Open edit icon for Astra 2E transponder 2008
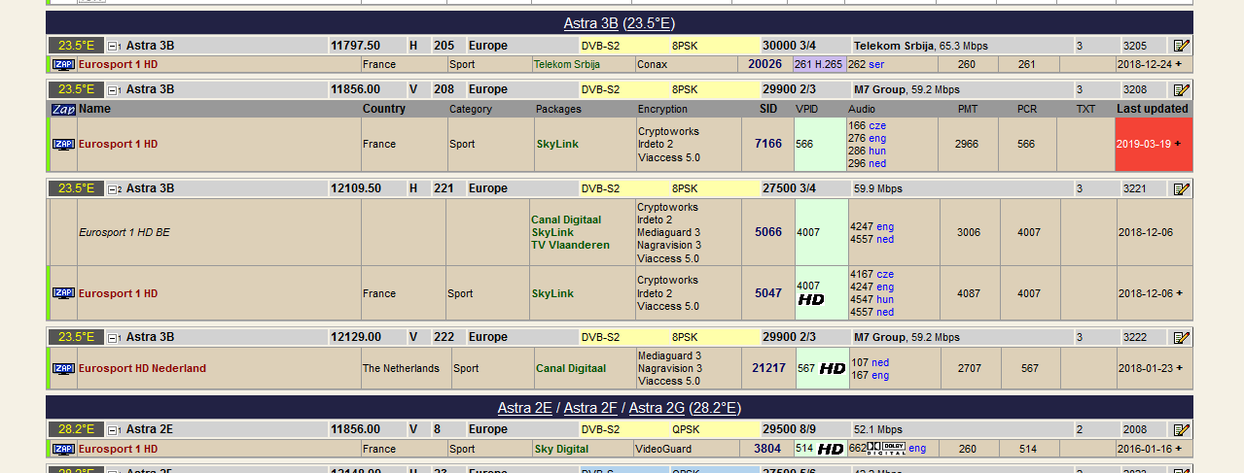 coord(1182,429)
